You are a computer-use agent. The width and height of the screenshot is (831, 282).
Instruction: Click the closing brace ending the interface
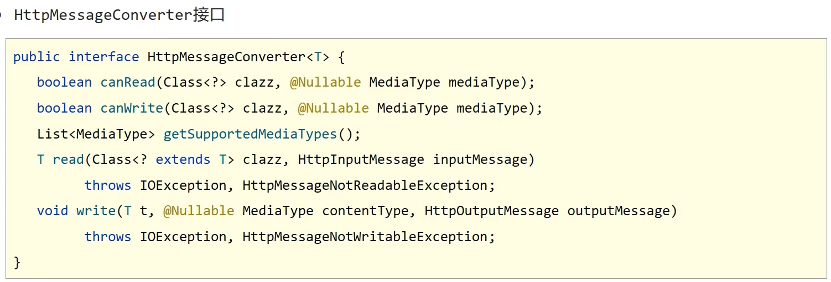tap(17, 262)
